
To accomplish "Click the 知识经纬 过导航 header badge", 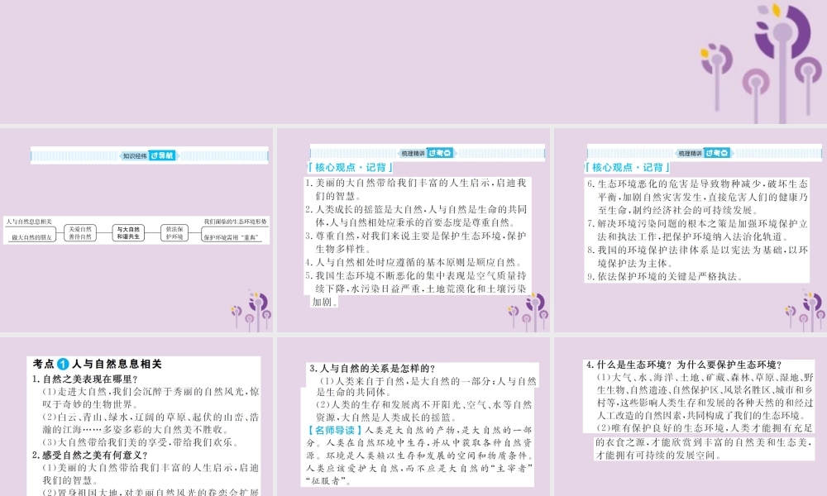I will 150,155.
